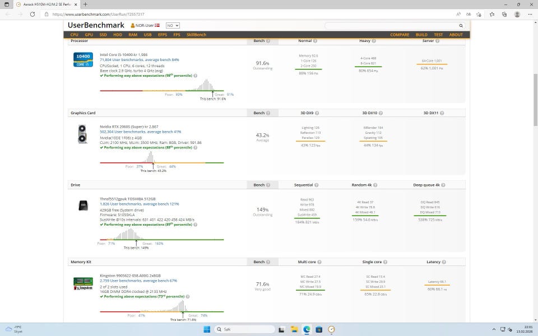Click the UserBenchmark site logo
The image size is (538, 336).
[x=96, y=25]
